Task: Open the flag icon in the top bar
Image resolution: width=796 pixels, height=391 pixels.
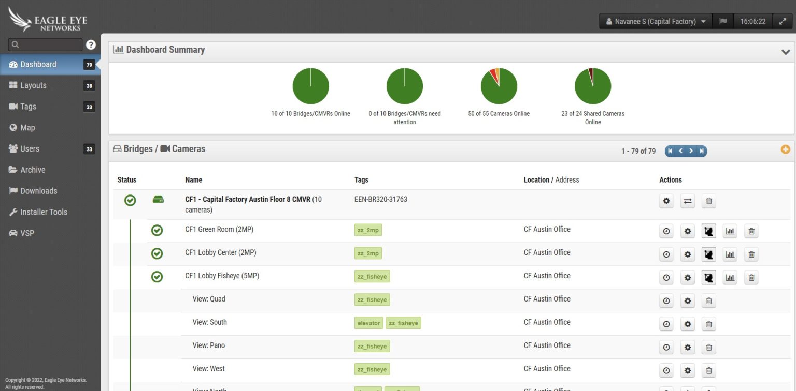Action: 722,21
